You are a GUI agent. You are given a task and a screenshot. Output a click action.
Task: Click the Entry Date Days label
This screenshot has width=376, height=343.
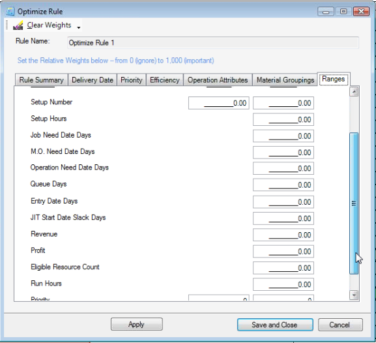54,201
